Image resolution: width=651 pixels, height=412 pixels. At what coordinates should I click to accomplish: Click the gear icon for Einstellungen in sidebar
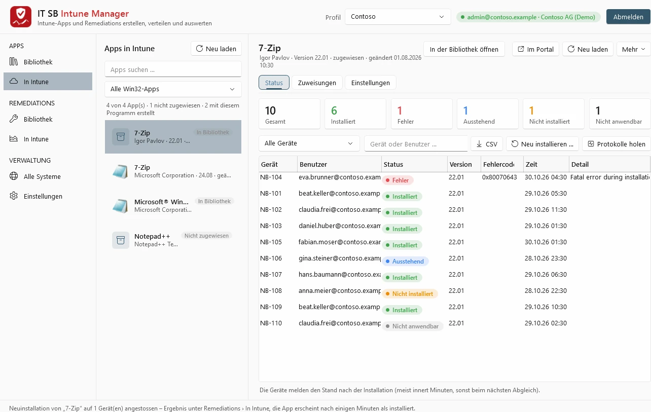point(14,196)
